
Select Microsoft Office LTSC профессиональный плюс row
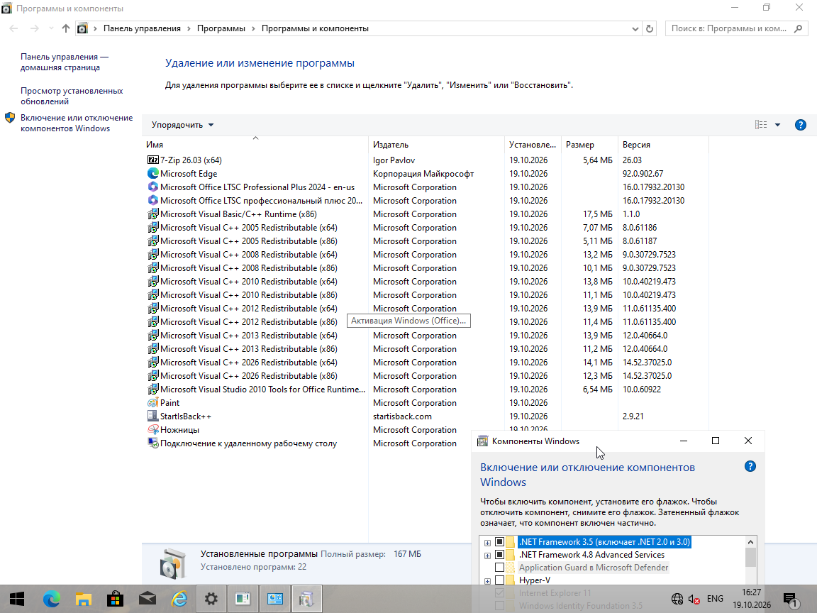pyautogui.click(x=426, y=201)
